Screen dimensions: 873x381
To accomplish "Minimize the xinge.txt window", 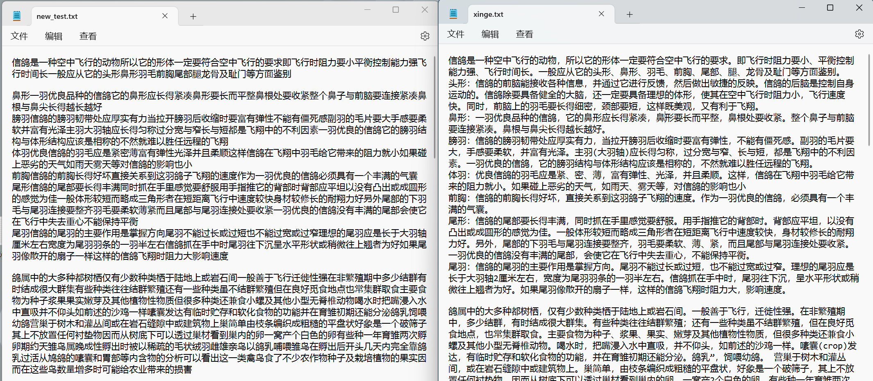I will coord(802,7).
